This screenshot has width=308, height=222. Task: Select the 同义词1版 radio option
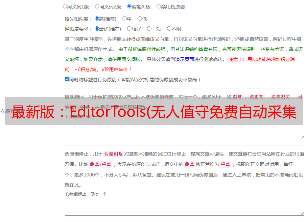[65, 6]
